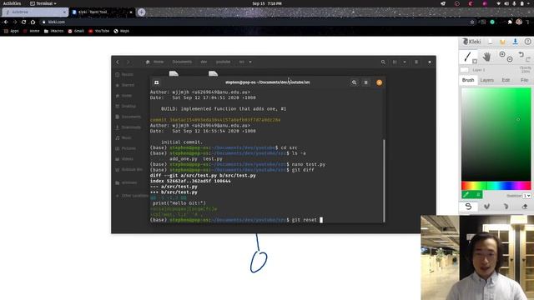The height and width of the screenshot is (300, 534).
Task: Select the eraser brush icon
Action: (x=525, y=207)
